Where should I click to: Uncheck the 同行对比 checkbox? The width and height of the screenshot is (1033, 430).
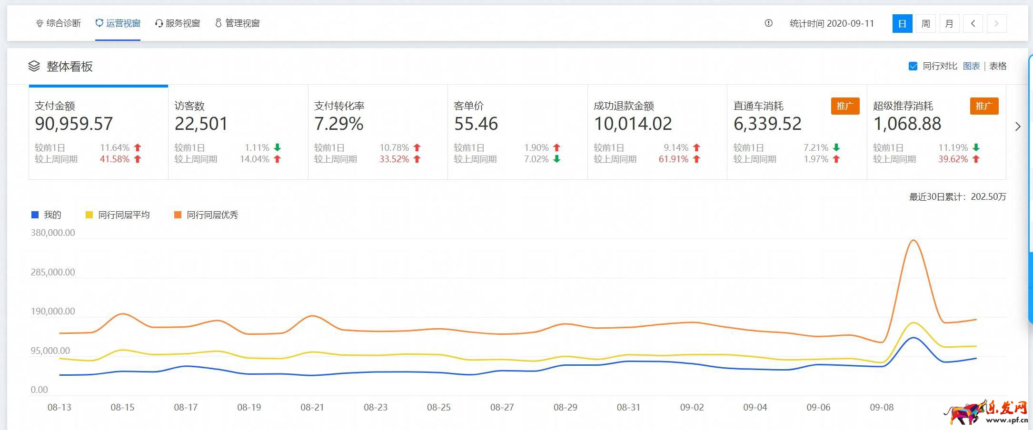click(x=913, y=66)
